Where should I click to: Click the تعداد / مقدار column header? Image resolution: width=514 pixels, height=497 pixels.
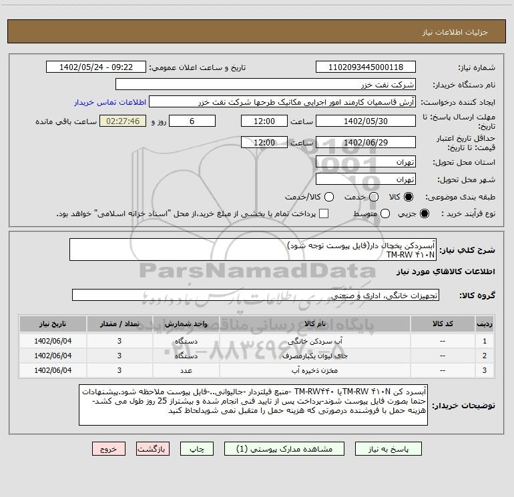[119, 324]
